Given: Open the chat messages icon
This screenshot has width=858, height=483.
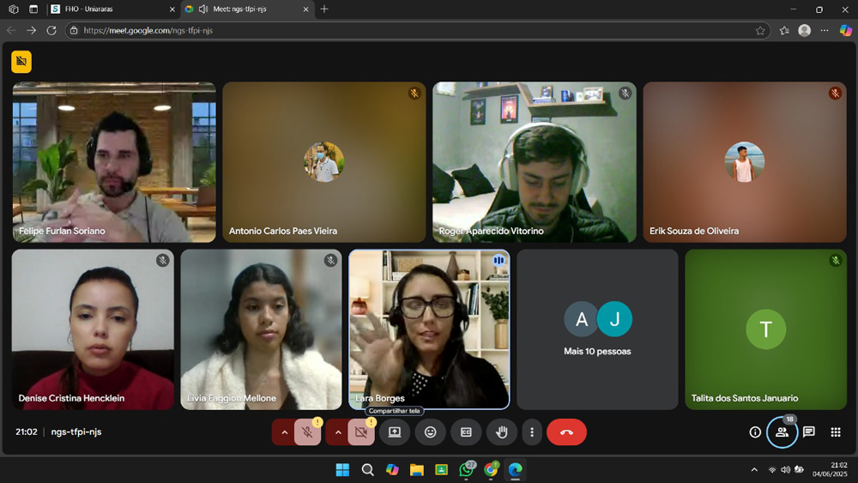Looking at the screenshot, I should [809, 432].
